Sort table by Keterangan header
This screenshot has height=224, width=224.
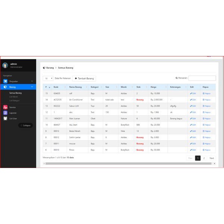[x=178, y=87]
